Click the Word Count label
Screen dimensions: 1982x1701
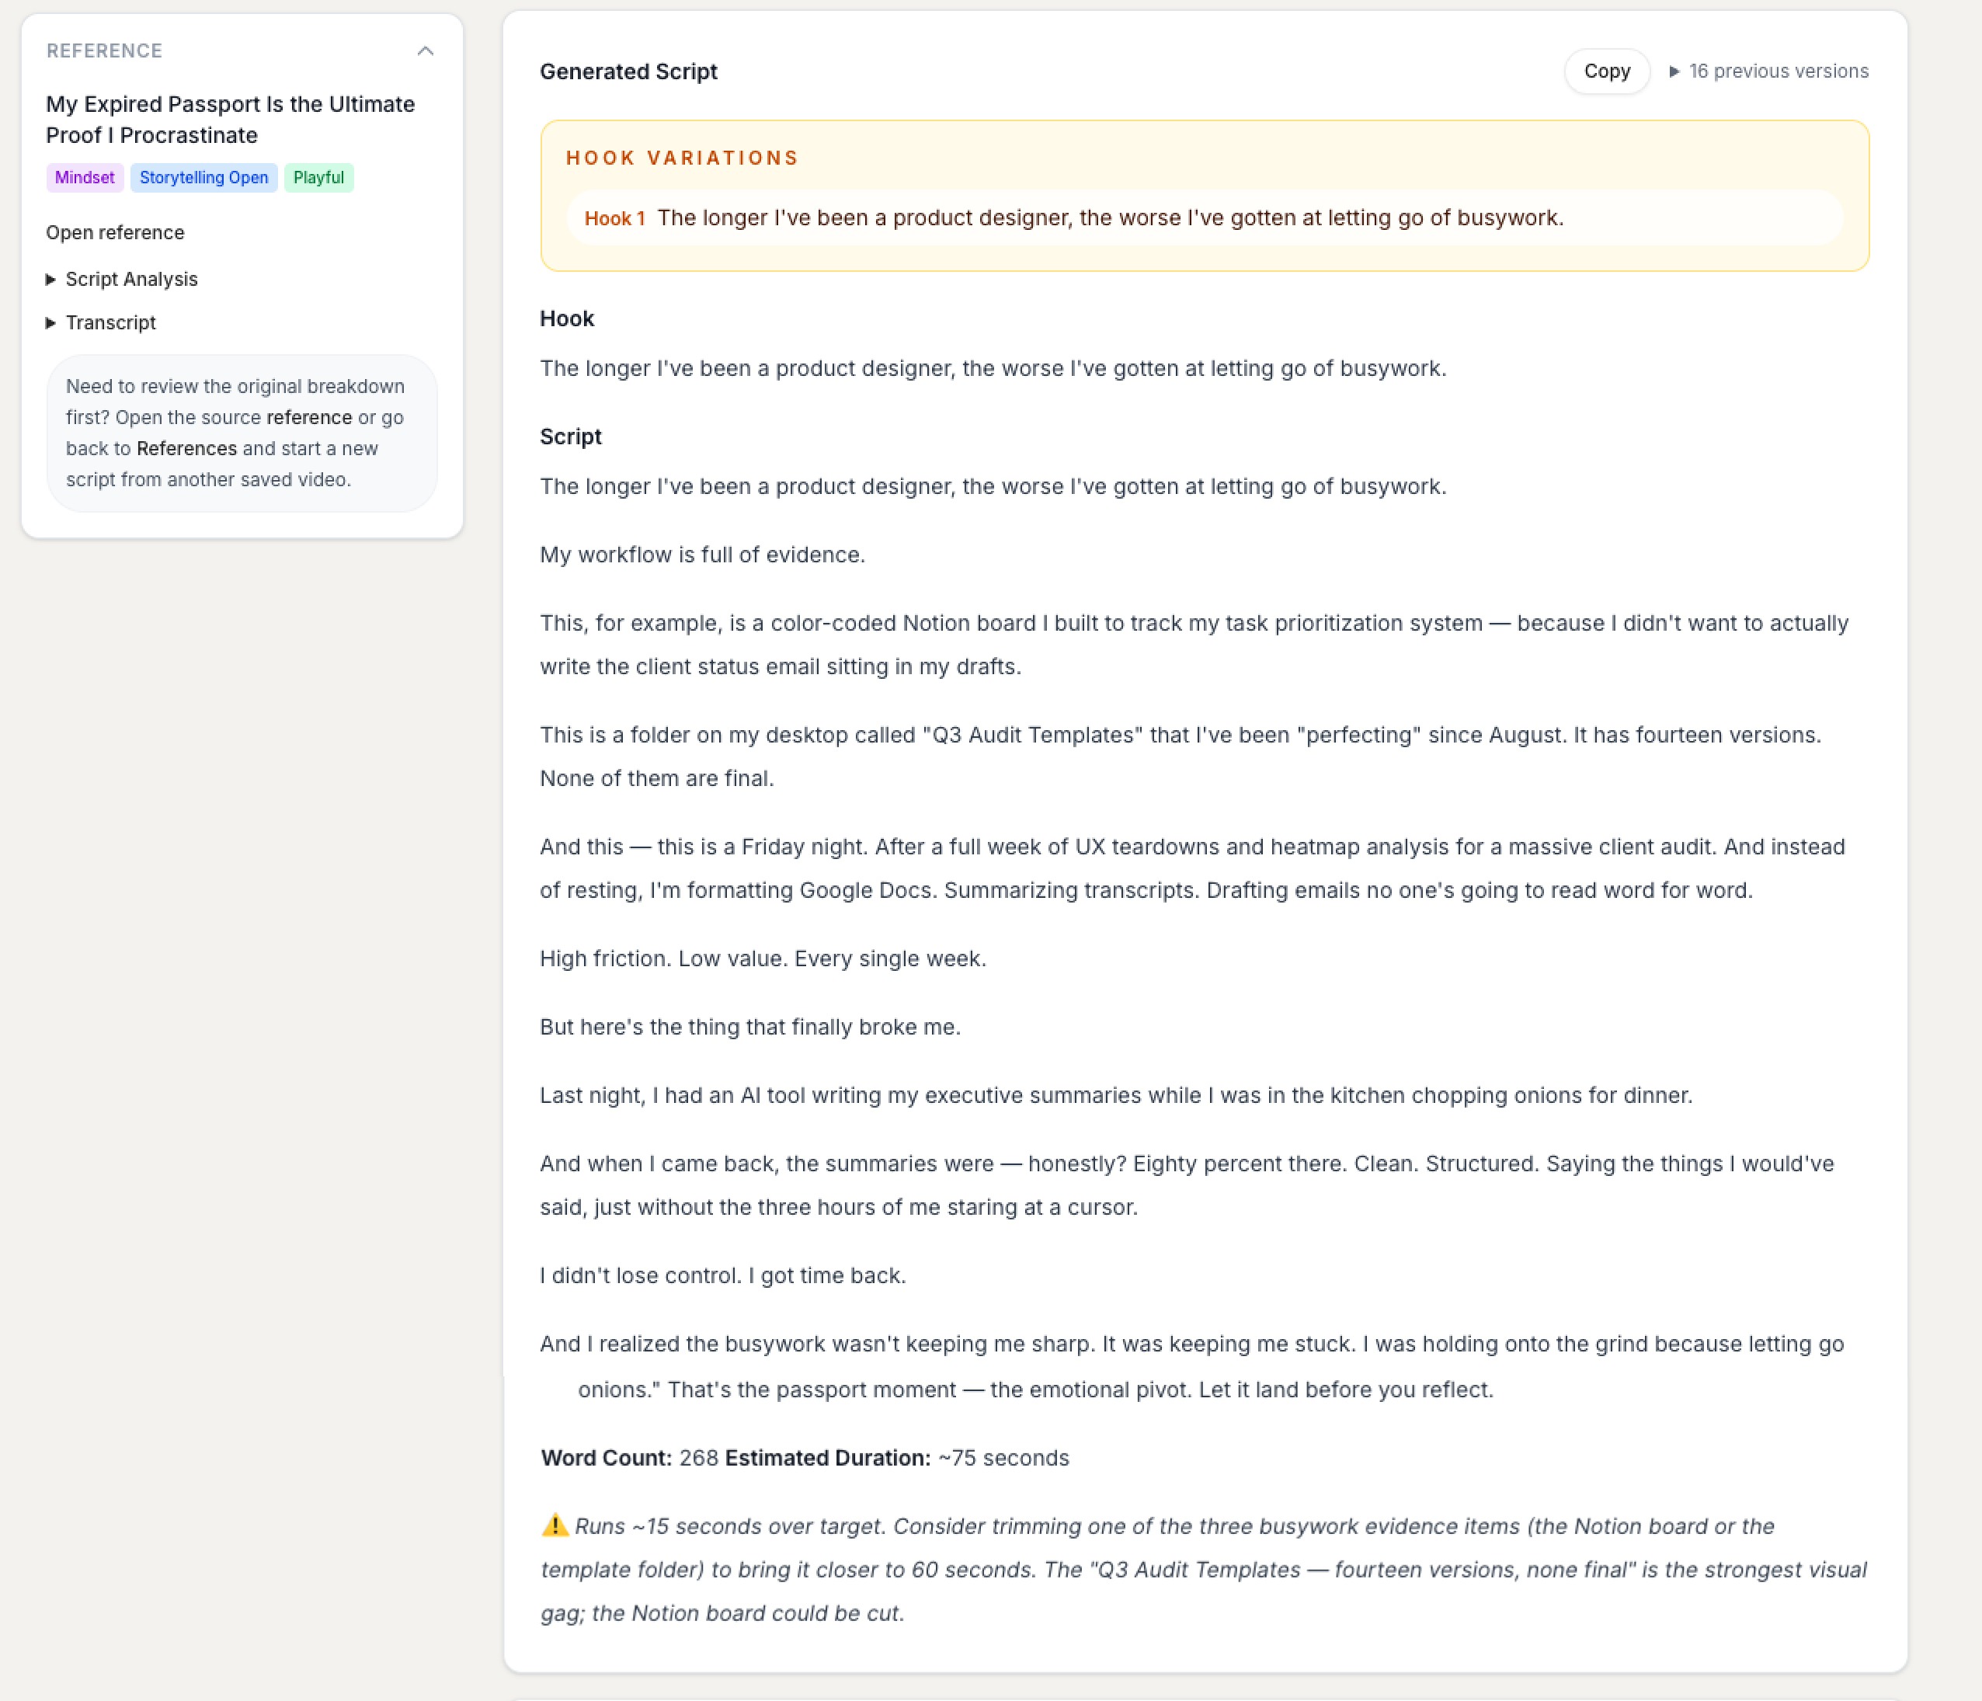(x=607, y=1458)
